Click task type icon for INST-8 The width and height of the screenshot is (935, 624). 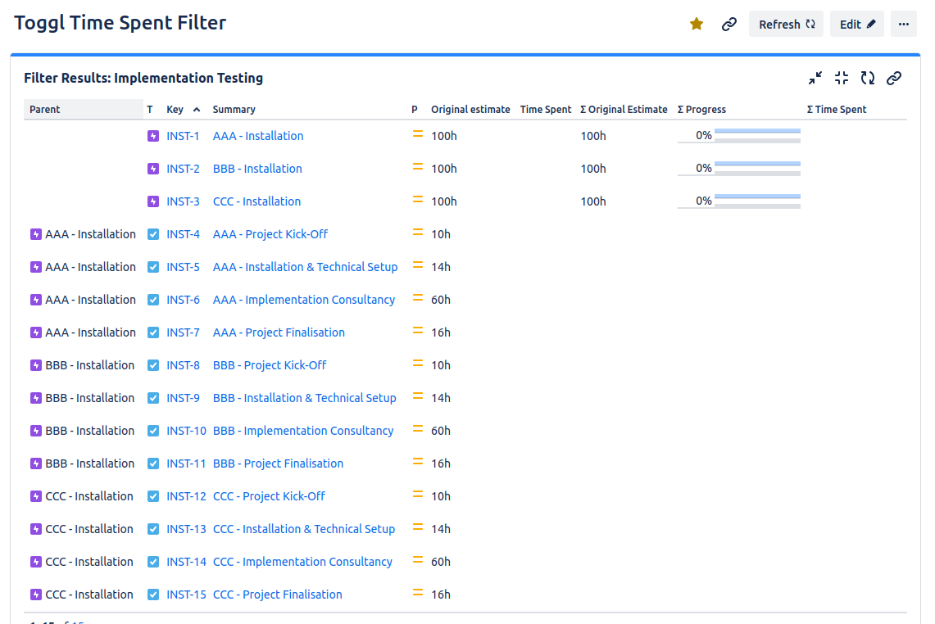click(x=153, y=365)
